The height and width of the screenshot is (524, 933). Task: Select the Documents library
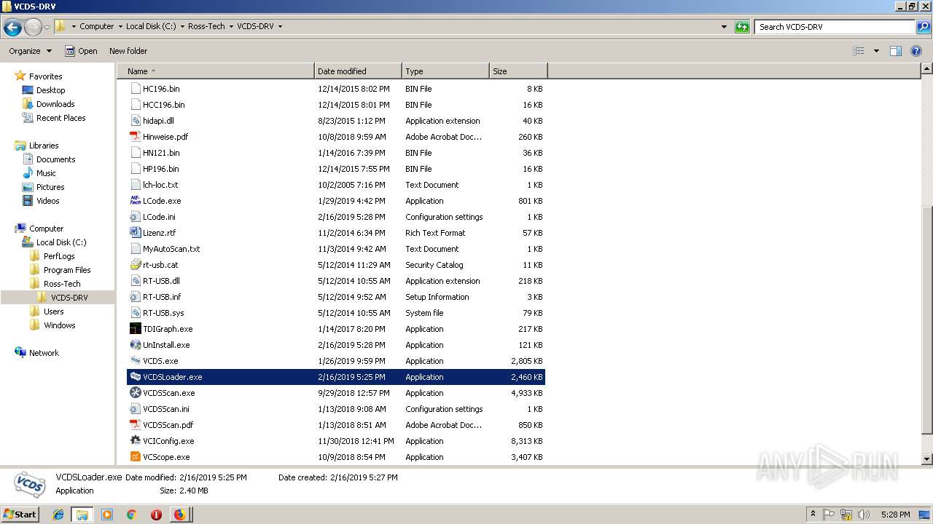pos(56,159)
